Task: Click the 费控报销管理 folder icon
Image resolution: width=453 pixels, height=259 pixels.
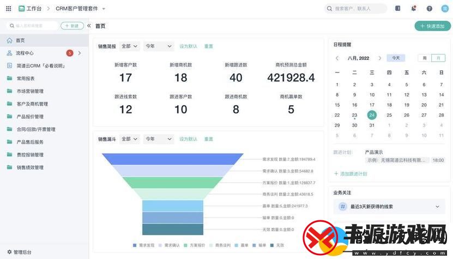Action: (9, 155)
